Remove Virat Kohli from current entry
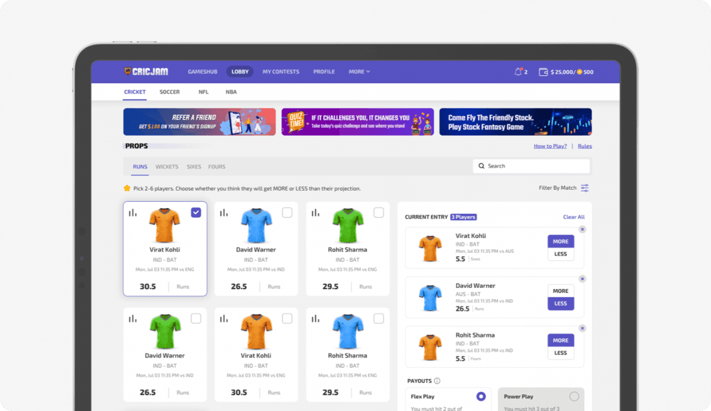 pyautogui.click(x=582, y=229)
